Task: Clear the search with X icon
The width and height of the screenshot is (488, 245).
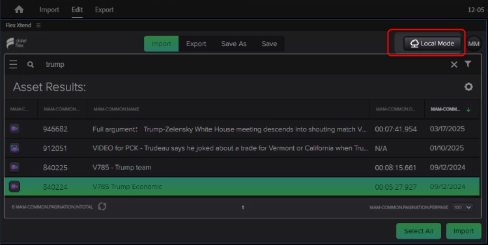Action: [454, 64]
